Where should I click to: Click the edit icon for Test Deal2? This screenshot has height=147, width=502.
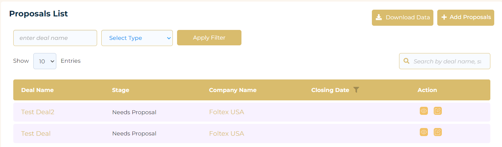438,111
